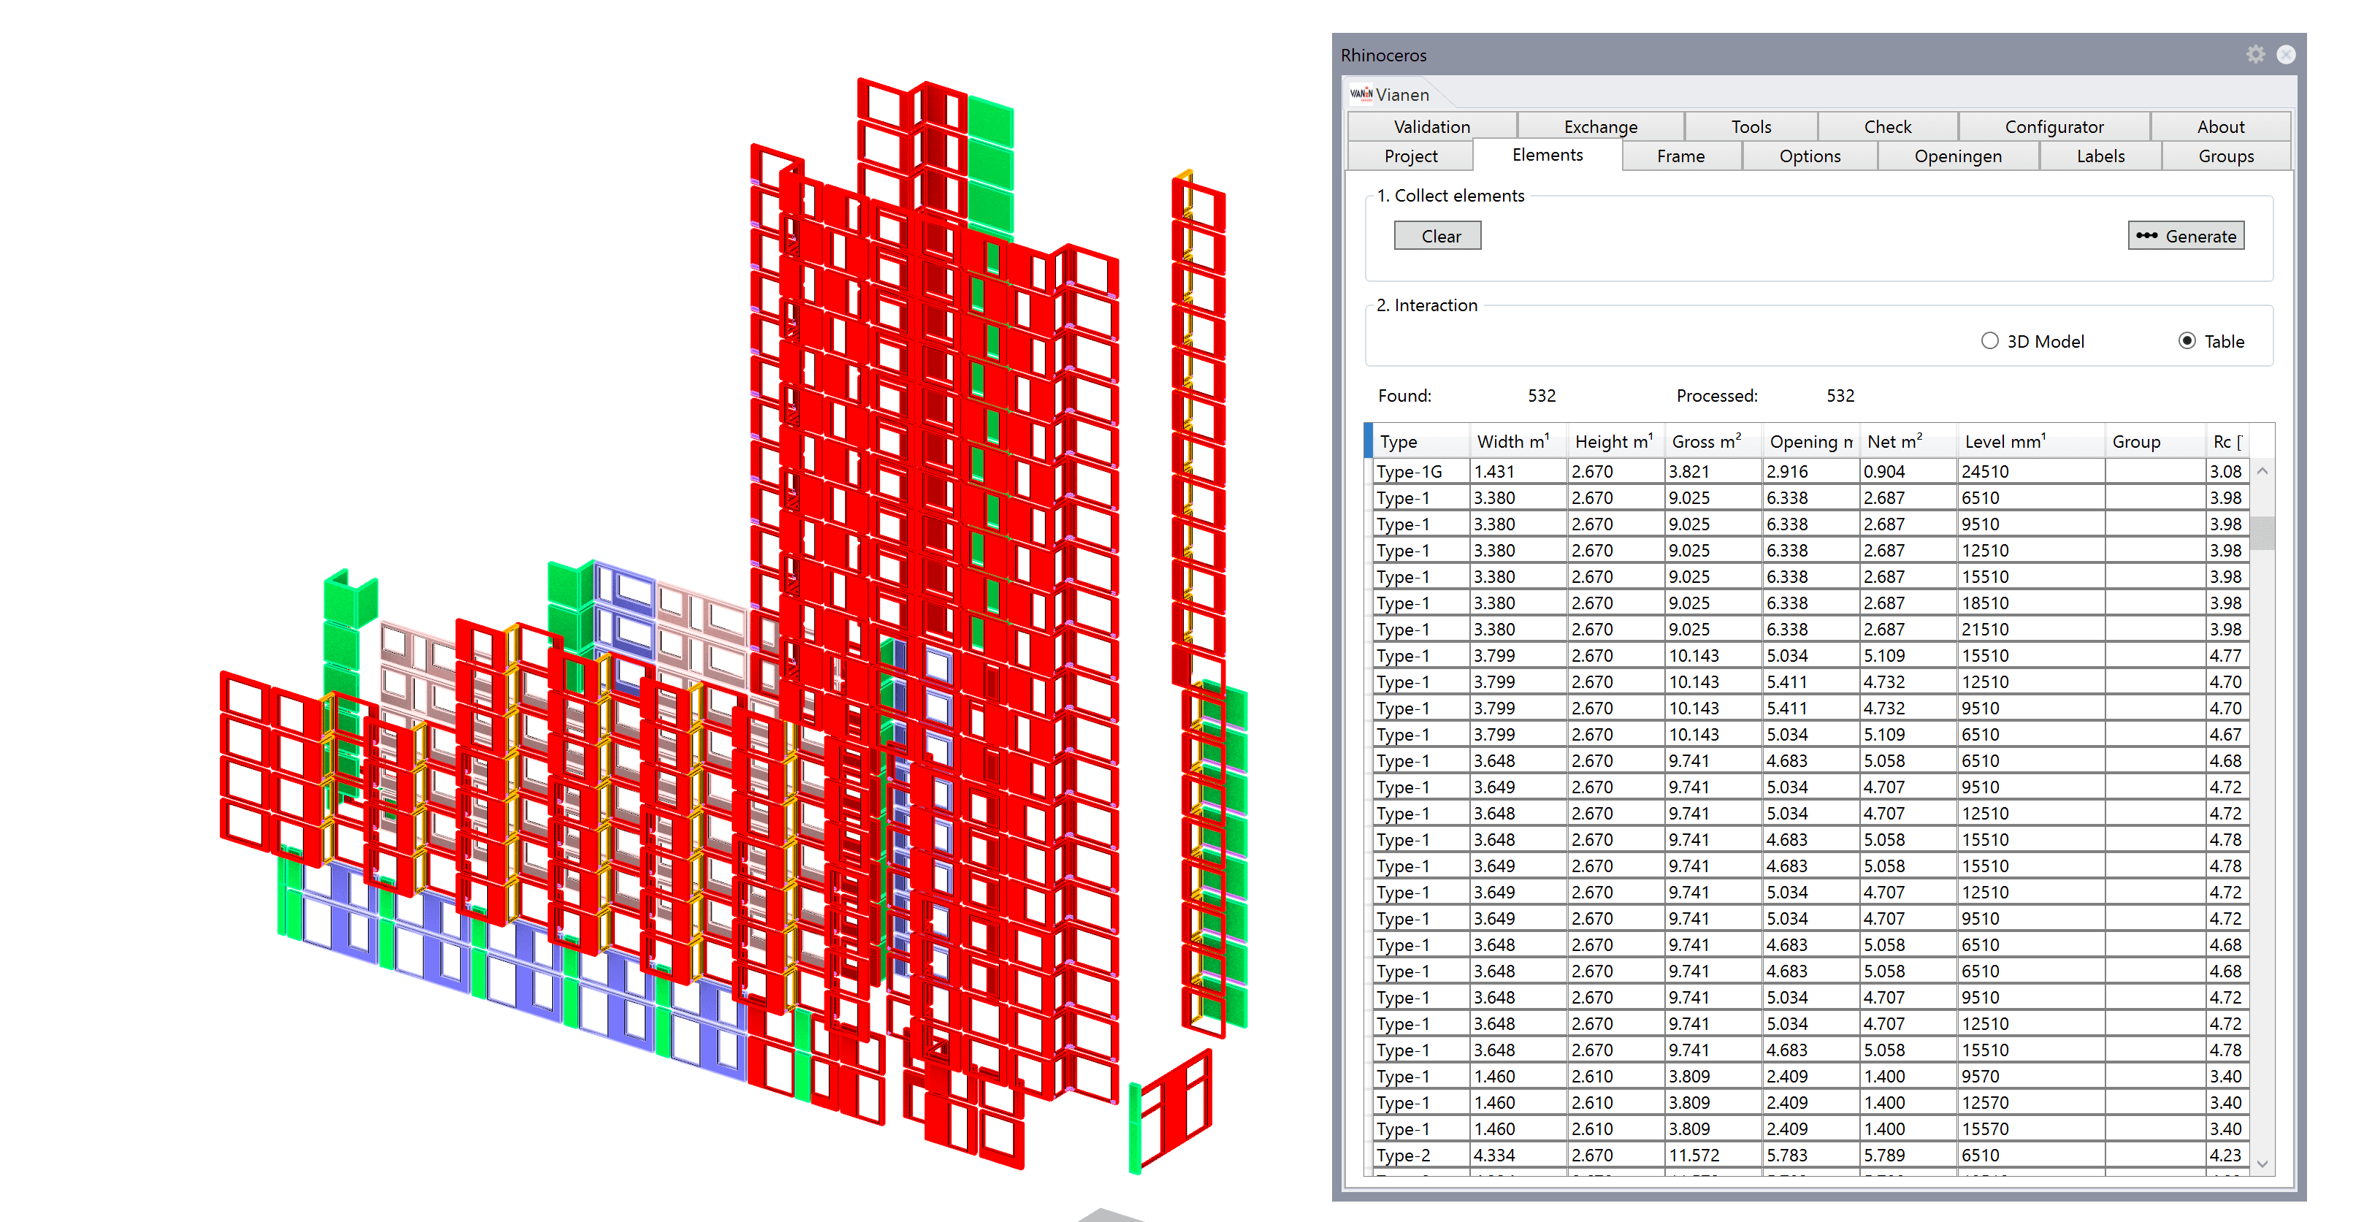Click the level cell 21510
The height and width of the screenshot is (1222, 2364).
coord(2031,629)
